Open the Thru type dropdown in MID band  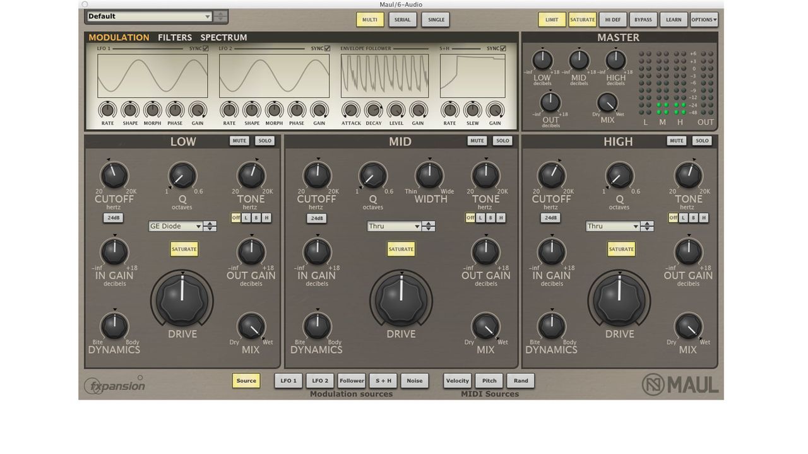(395, 226)
